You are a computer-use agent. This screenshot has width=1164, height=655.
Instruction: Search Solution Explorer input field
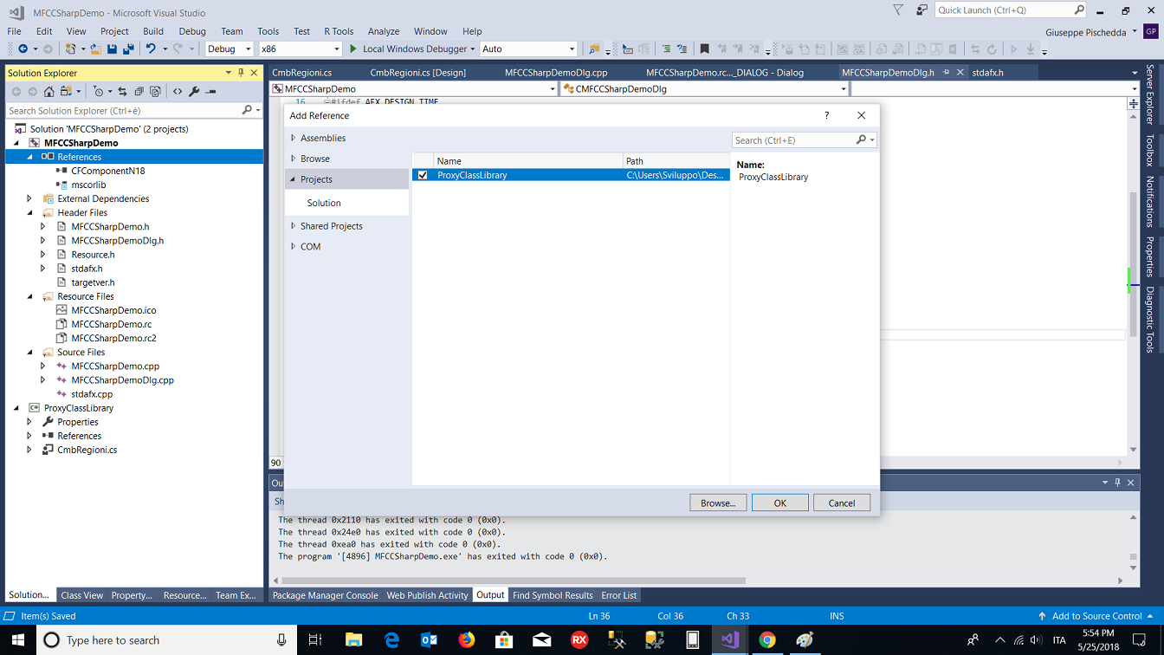pyautogui.click(x=125, y=111)
